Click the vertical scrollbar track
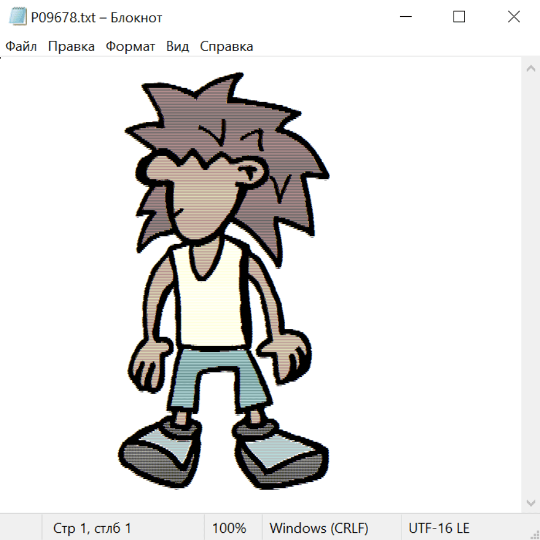Image resolution: width=540 pixels, height=540 pixels. coord(530,286)
